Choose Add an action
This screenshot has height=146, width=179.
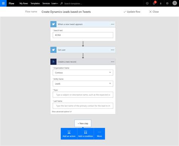69,134
